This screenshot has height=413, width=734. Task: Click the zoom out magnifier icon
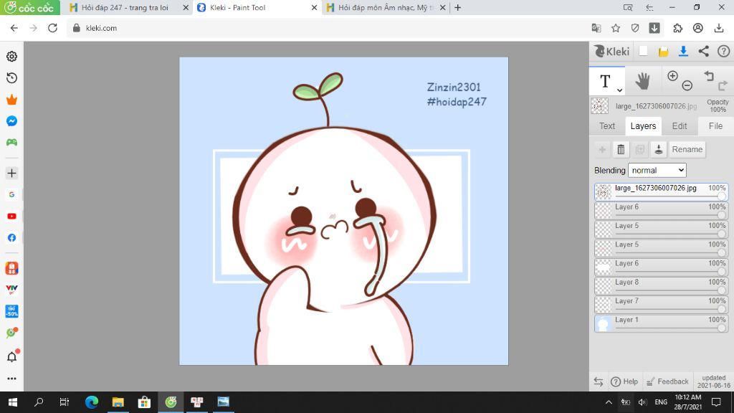(x=687, y=85)
